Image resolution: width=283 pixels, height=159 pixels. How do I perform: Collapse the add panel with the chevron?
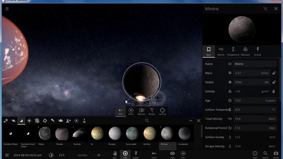coord(191,121)
